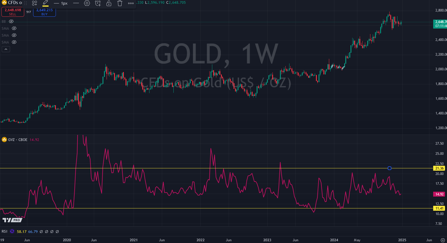Image resolution: width=447 pixels, height=243 pixels.
Task: Change line color via the yellow pencil swatch
Action: click(45, 3)
